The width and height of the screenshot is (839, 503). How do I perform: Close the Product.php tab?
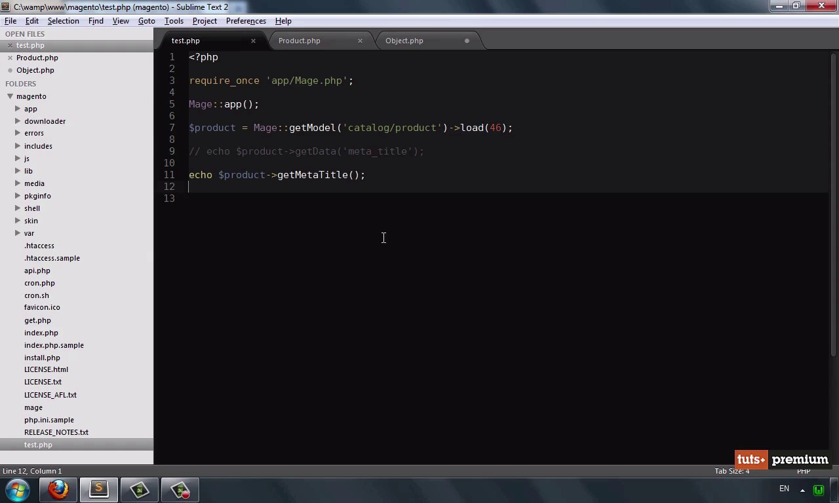click(x=360, y=41)
